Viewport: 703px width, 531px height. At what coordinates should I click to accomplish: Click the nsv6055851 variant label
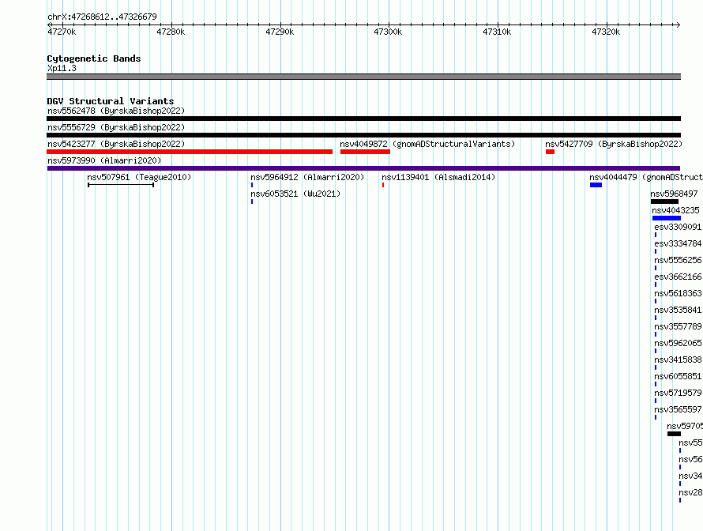678,376
